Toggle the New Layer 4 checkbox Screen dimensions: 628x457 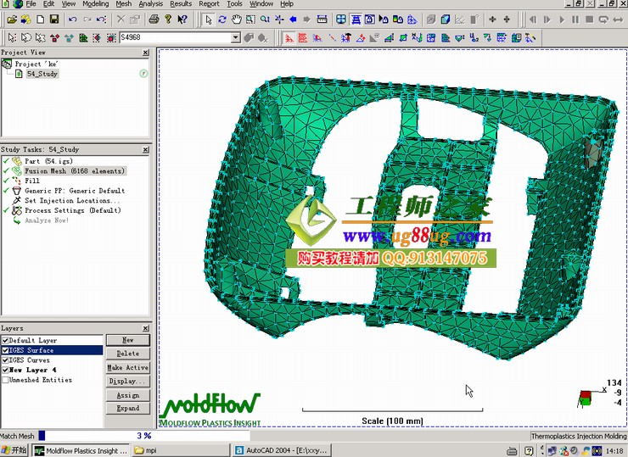pos(5,371)
